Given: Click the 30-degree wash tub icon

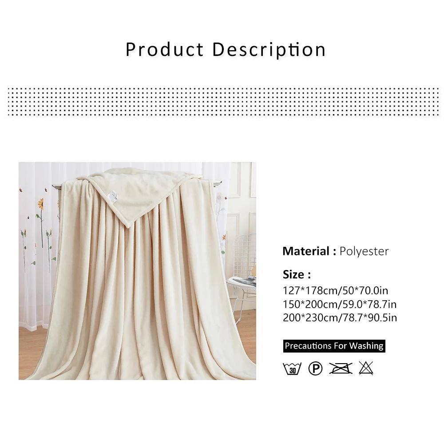Looking at the screenshot, I should (292, 369).
